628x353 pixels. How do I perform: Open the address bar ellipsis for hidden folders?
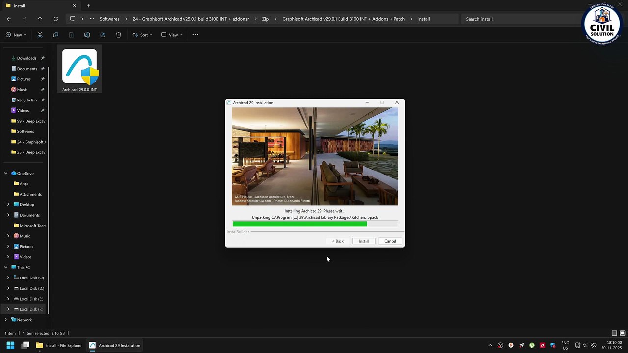point(92,19)
